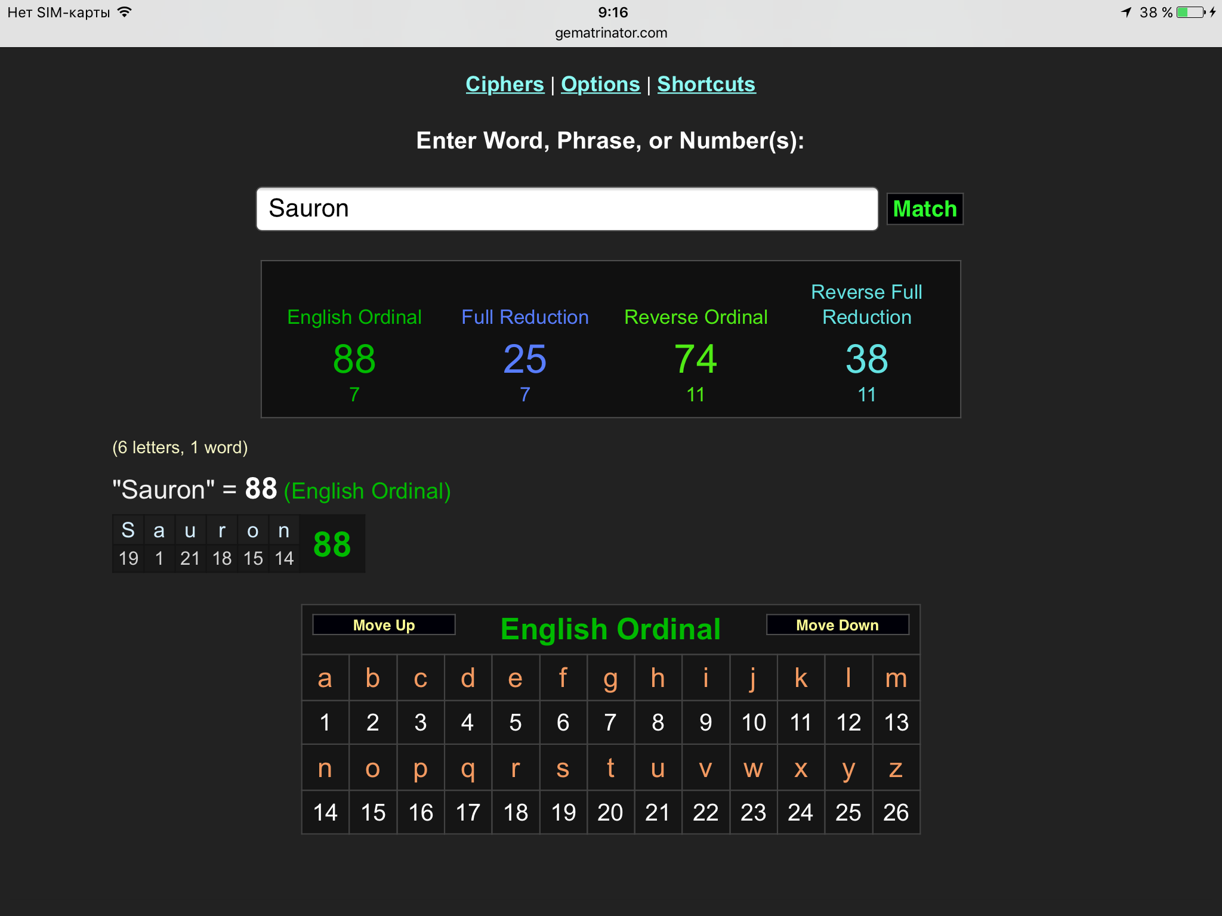Click letter a in the cipher chart

[325, 678]
